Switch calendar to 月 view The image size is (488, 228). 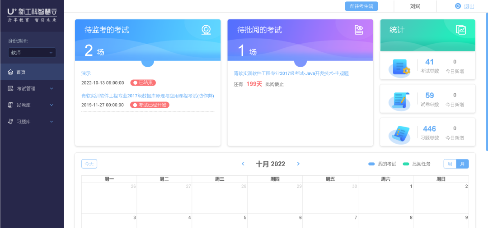(x=463, y=164)
